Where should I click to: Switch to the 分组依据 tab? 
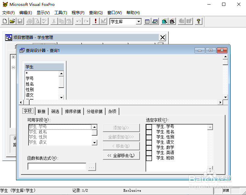pyautogui.click(x=95, y=111)
